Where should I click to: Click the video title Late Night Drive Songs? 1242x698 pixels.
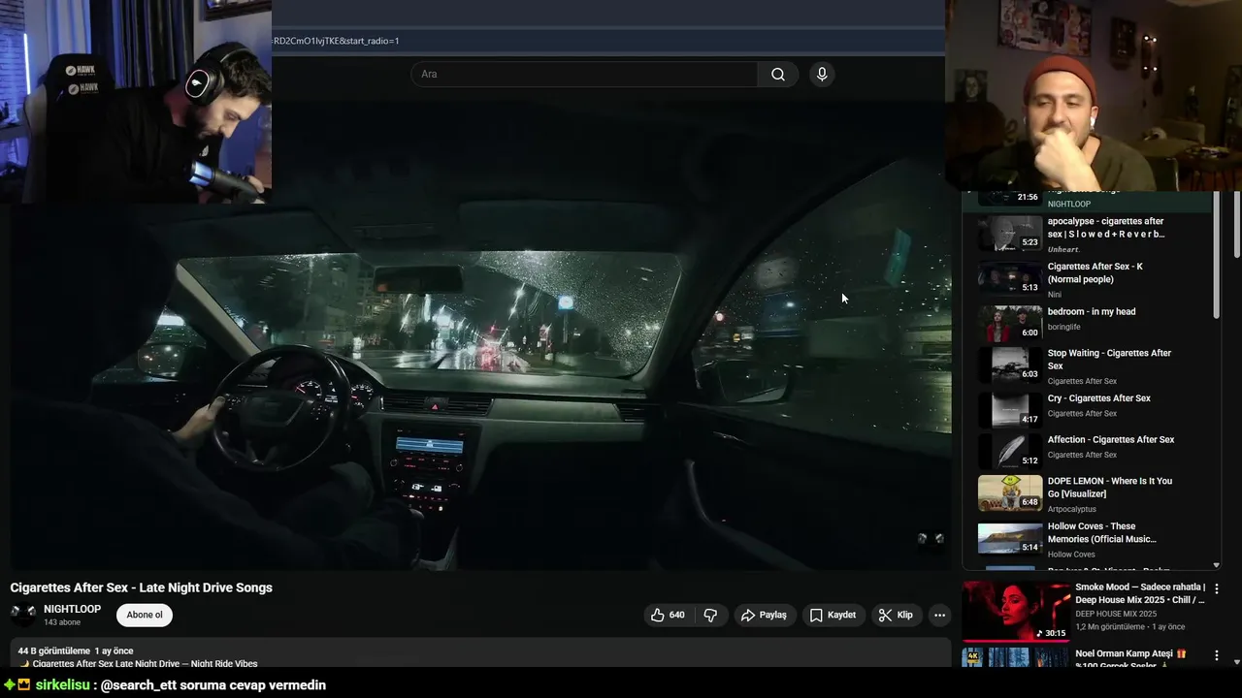tap(141, 587)
